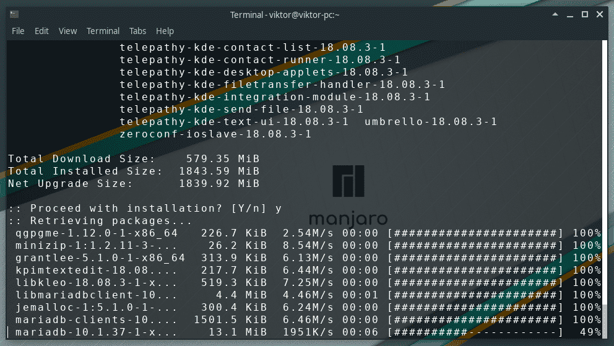The image size is (614, 346).
Task: Open the Help menu
Action: tap(165, 31)
